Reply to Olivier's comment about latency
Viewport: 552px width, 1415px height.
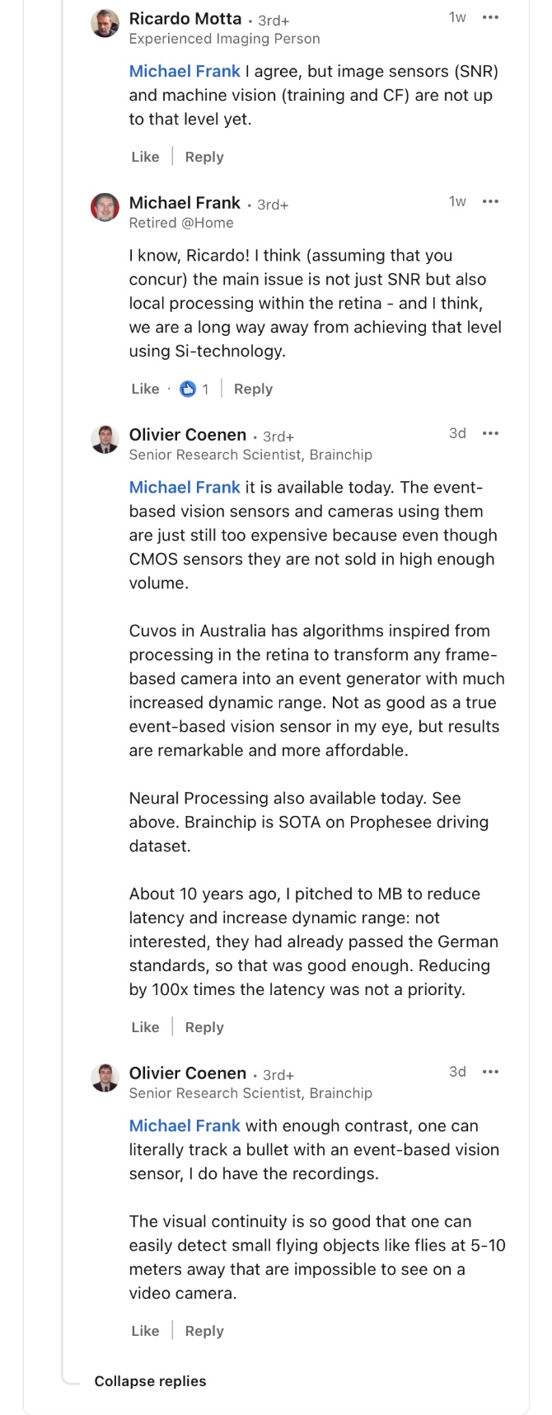tap(204, 1027)
